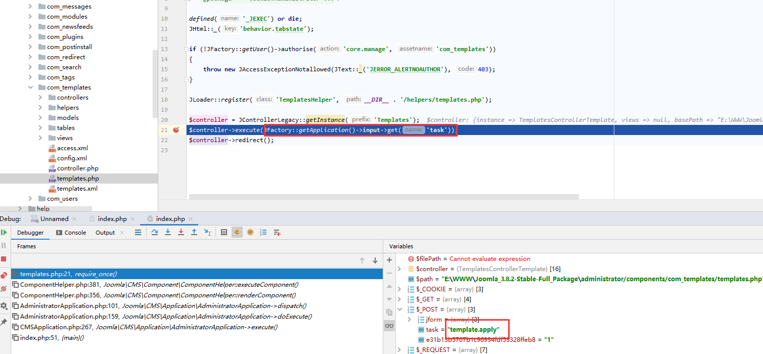Expand the $_GET array

pos(399,299)
